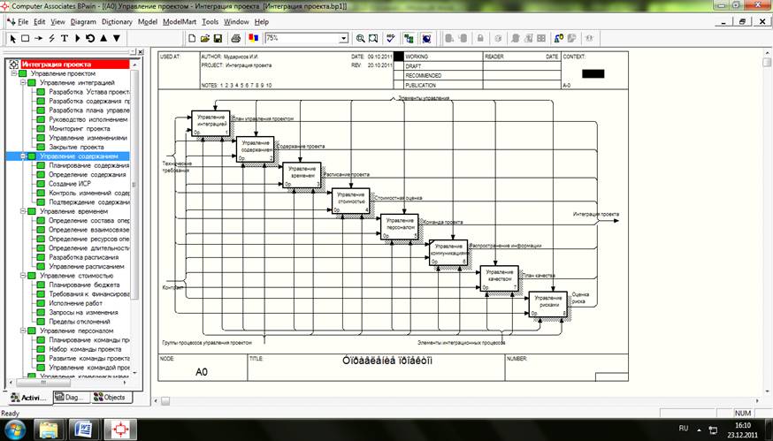This screenshot has height=441, width=773.
Task: Open the 75% zoom level dropdown
Action: point(344,39)
